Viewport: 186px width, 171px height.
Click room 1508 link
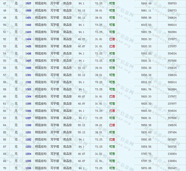[28, 10]
